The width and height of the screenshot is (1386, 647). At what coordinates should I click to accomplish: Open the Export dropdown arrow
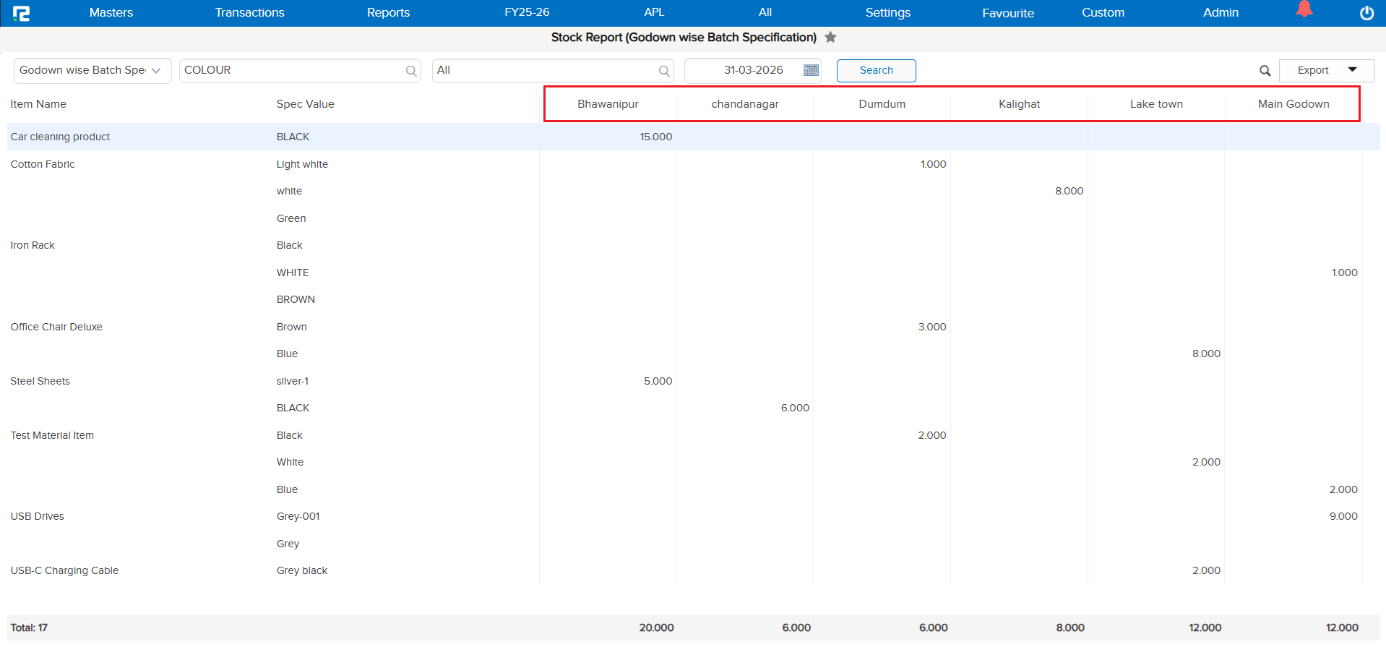pyautogui.click(x=1352, y=70)
